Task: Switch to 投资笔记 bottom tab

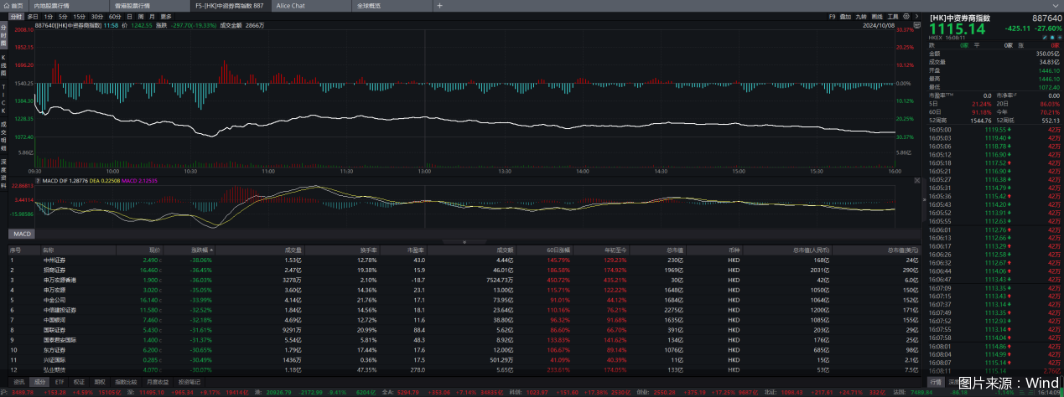Action: (x=189, y=380)
